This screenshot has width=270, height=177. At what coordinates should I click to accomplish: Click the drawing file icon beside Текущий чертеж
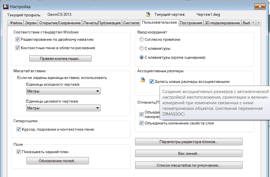pyautogui.click(x=148, y=15)
